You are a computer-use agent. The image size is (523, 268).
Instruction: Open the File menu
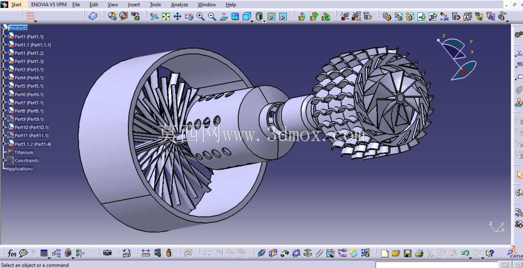coord(76,5)
